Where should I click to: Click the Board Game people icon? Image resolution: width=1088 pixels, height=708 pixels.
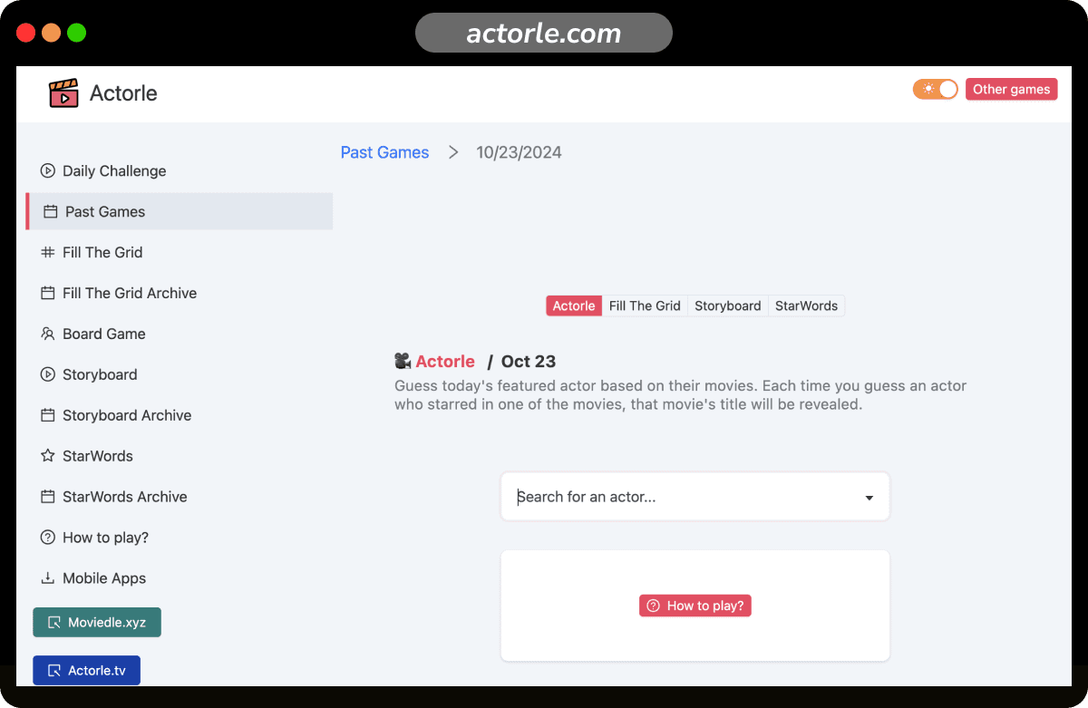pyautogui.click(x=47, y=334)
